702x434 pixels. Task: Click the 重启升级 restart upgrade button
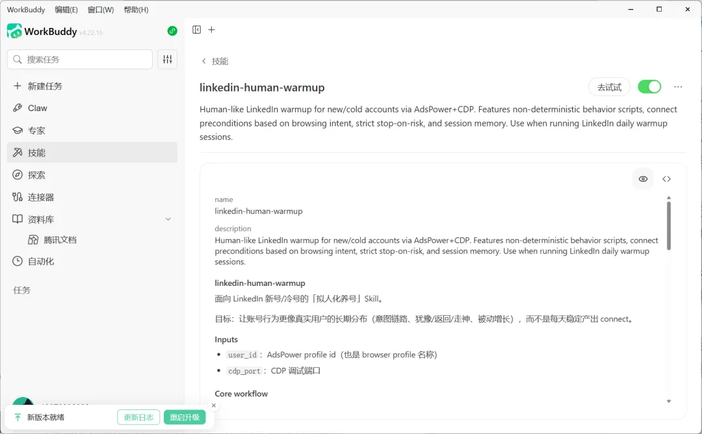point(185,418)
